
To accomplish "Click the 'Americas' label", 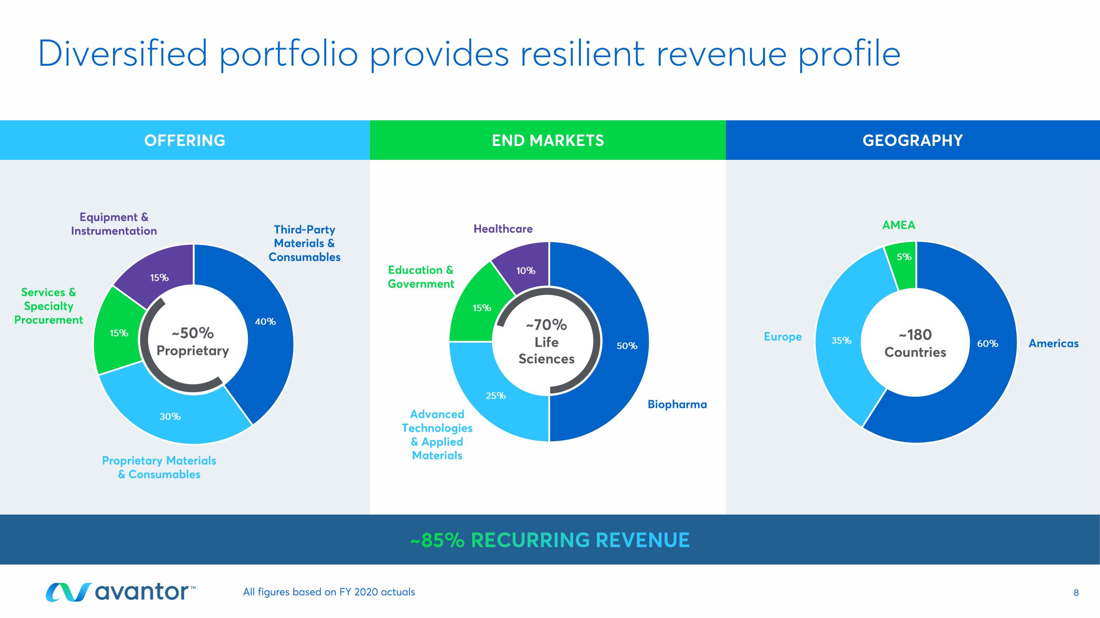I will click(1053, 343).
